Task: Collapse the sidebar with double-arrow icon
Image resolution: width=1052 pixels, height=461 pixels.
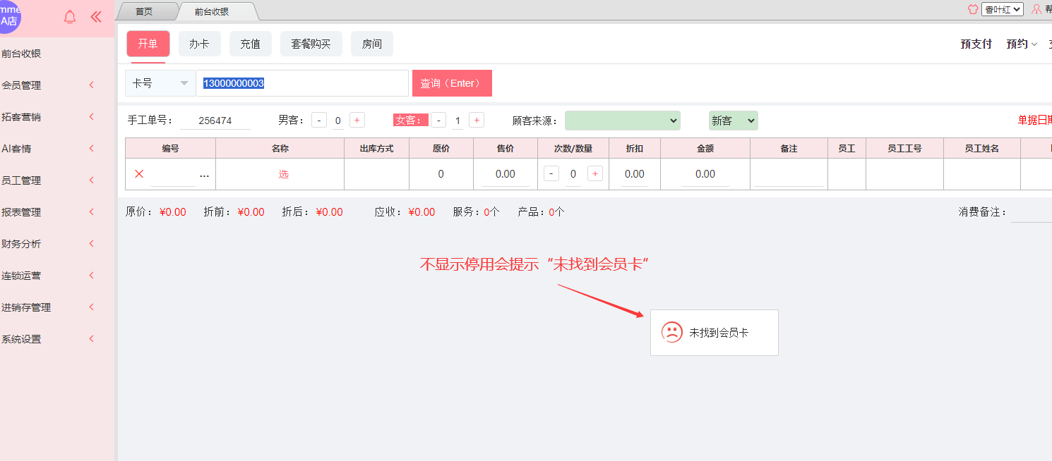Action: [x=97, y=18]
